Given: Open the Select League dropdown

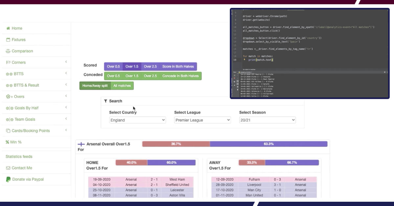Looking at the screenshot, I should (x=203, y=120).
